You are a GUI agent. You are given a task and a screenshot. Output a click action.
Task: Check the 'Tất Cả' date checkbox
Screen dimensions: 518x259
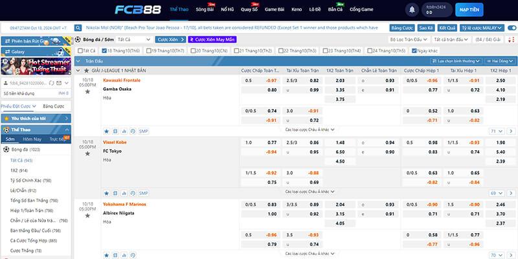(x=79, y=50)
